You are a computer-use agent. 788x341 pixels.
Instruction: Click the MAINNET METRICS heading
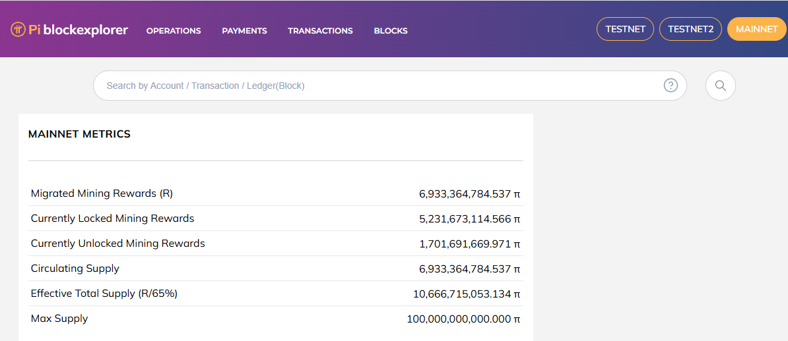tap(79, 134)
